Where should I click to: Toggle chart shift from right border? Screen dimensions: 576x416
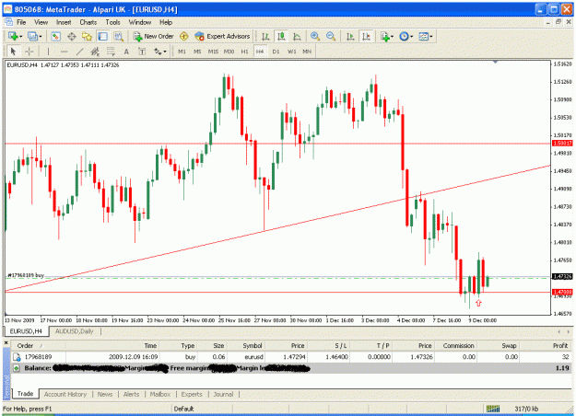point(366,36)
